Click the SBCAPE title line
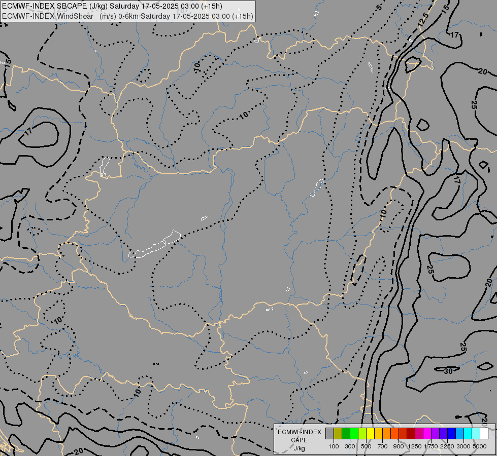This screenshot has height=456, width=497. coord(112,6)
